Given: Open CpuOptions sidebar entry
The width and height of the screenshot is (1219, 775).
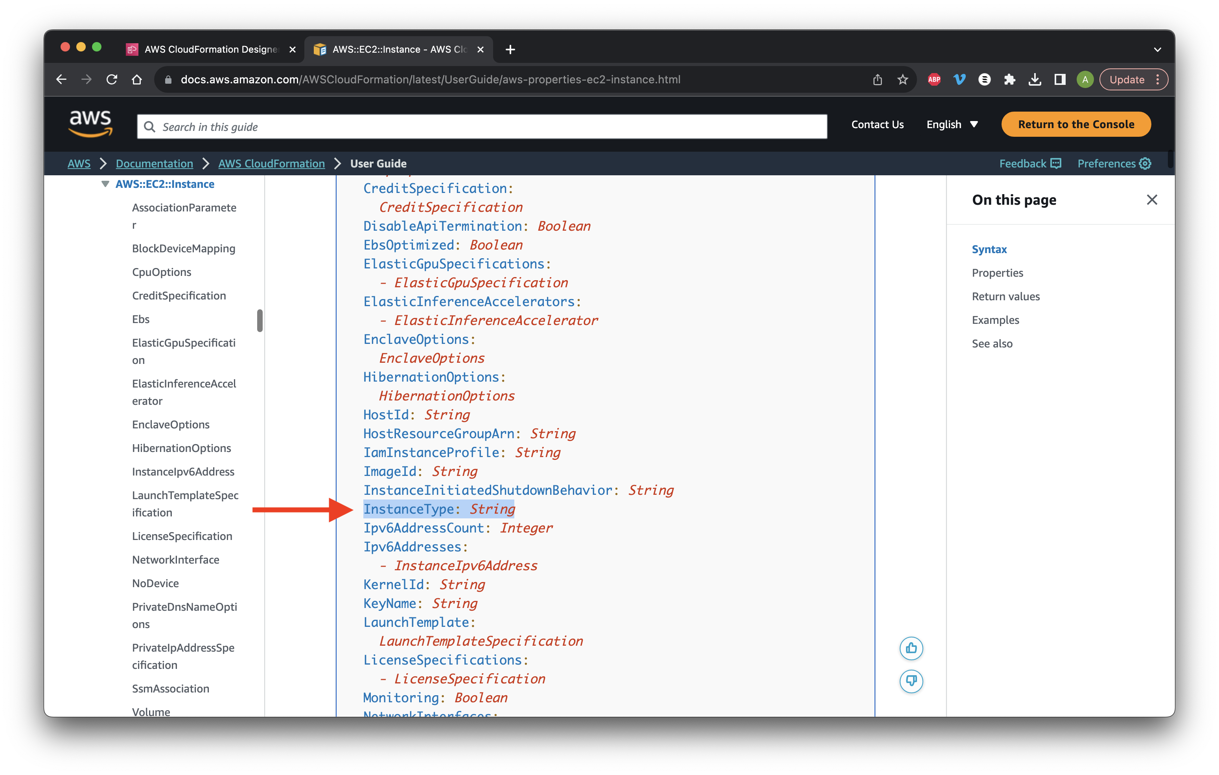Looking at the screenshot, I should 162,272.
